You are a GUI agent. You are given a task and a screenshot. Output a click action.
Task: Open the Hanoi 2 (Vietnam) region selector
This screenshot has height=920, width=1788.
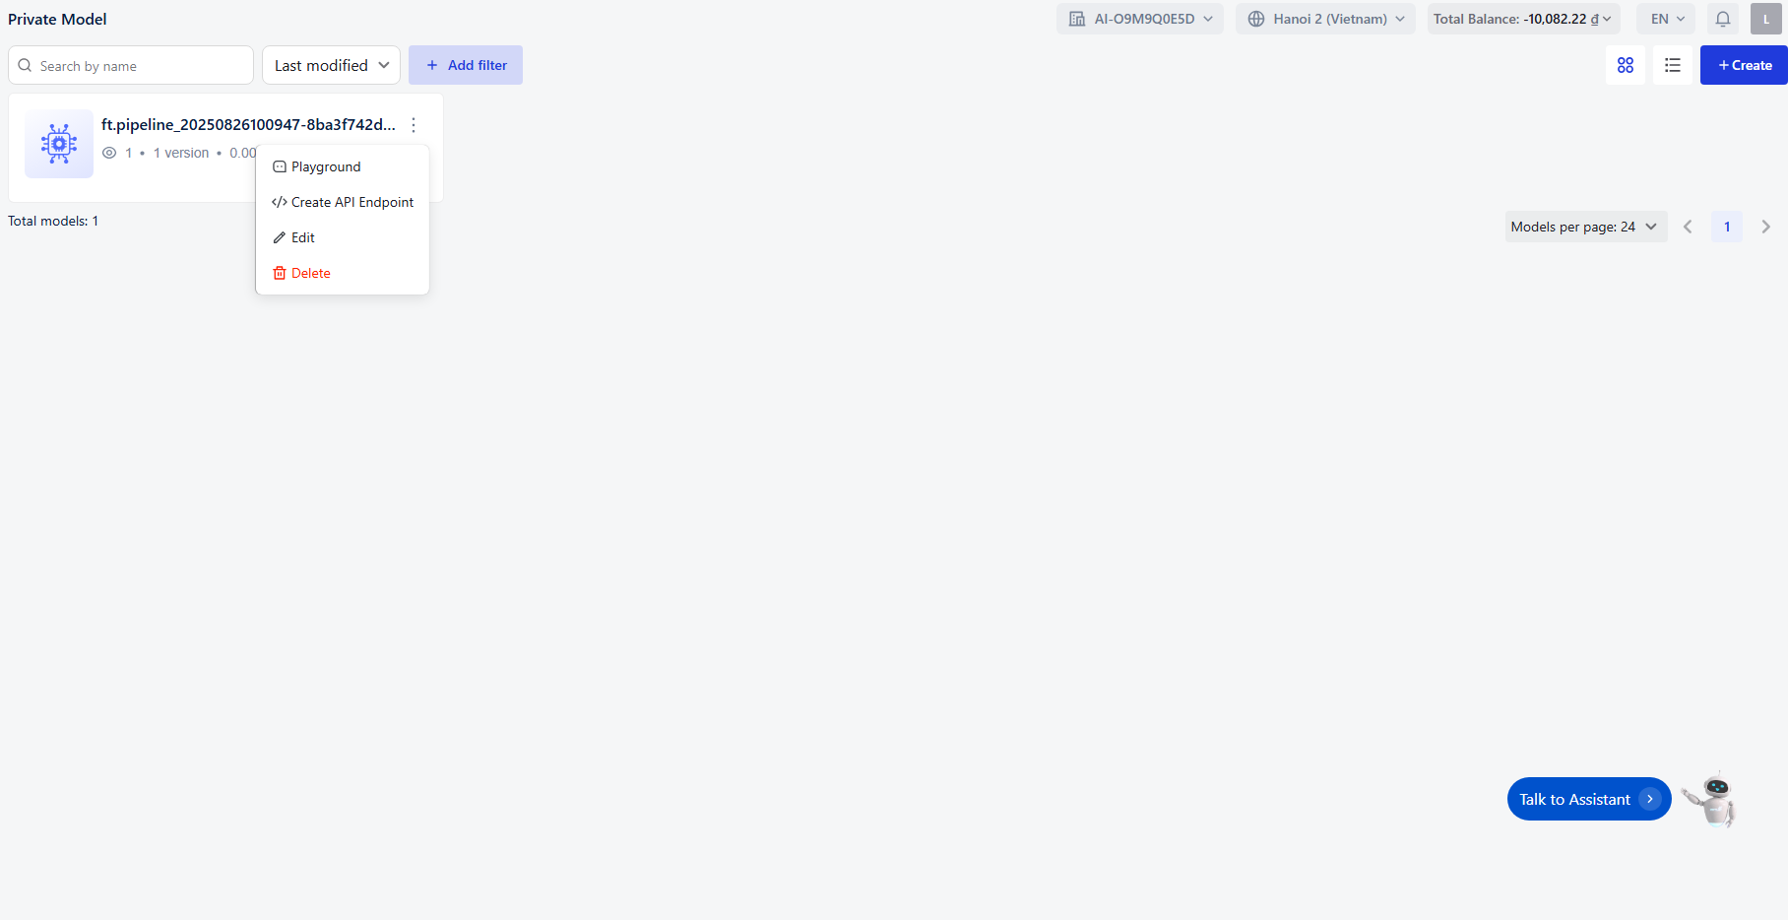(x=1325, y=19)
